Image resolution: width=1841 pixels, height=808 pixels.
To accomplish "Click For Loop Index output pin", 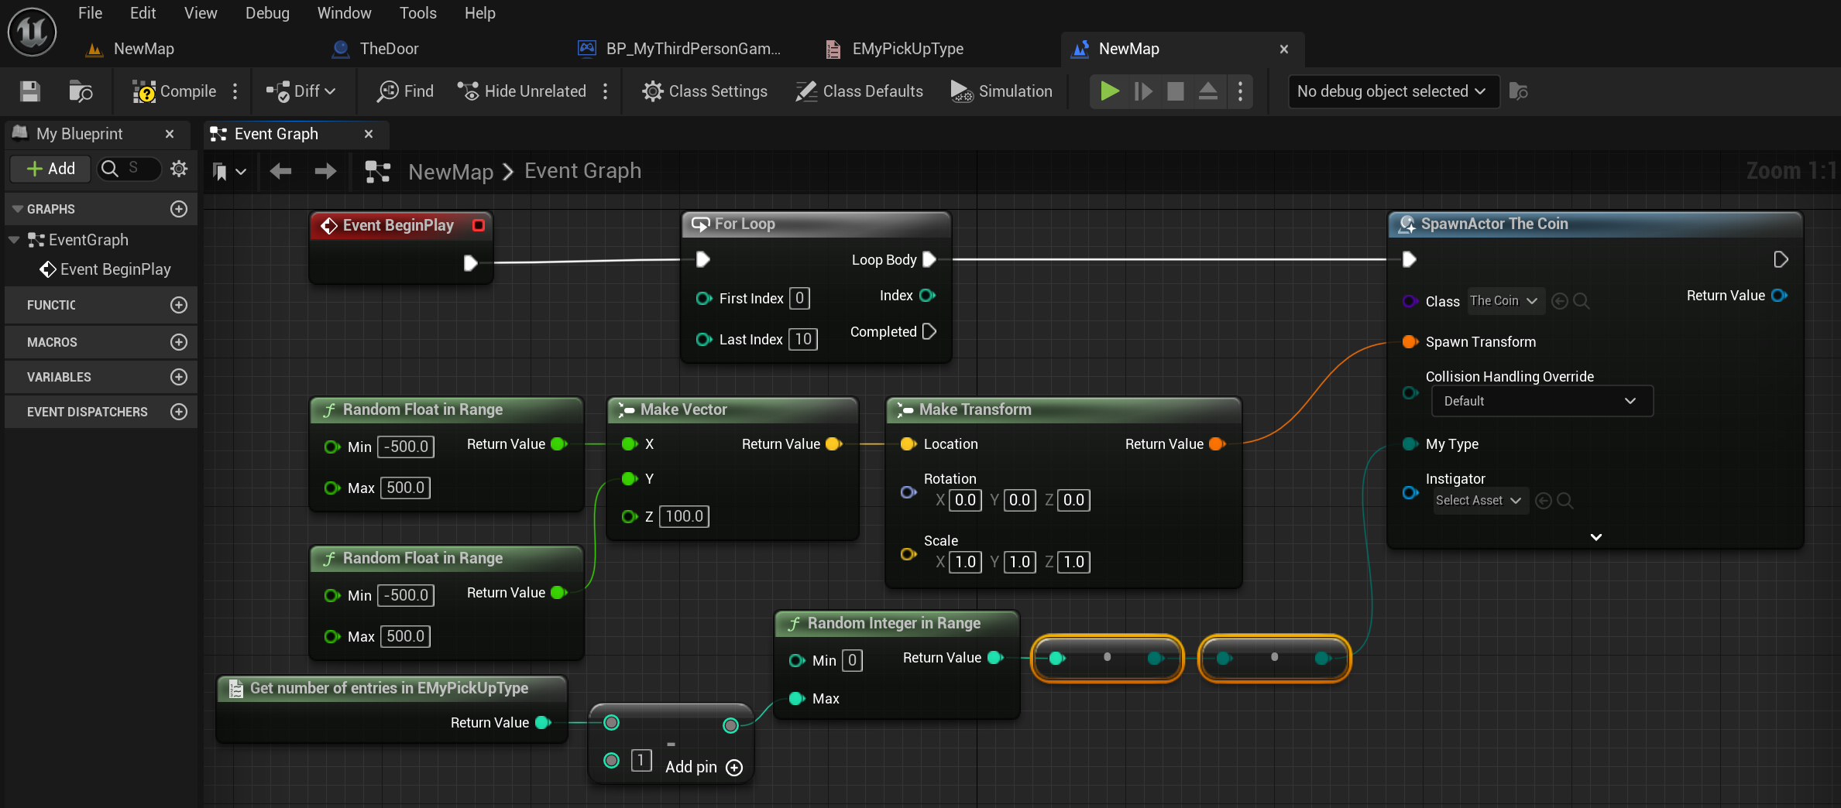I will pyautogui.click(x=927, y=296).
